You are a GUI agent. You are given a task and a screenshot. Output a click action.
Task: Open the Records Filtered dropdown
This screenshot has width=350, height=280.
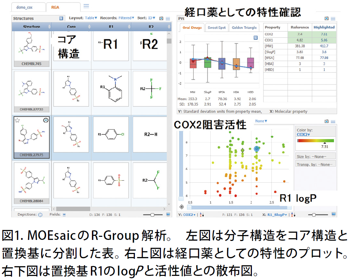pos(126,18)
